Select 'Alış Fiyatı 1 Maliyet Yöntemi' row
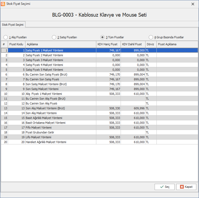This screenshot has height=198, width=199. (99, 94)
